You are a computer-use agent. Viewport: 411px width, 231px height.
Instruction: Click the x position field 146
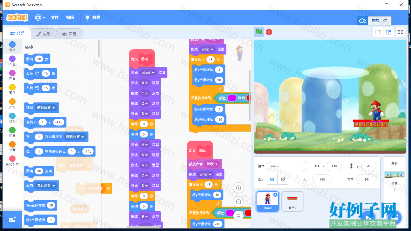(334, 166)
